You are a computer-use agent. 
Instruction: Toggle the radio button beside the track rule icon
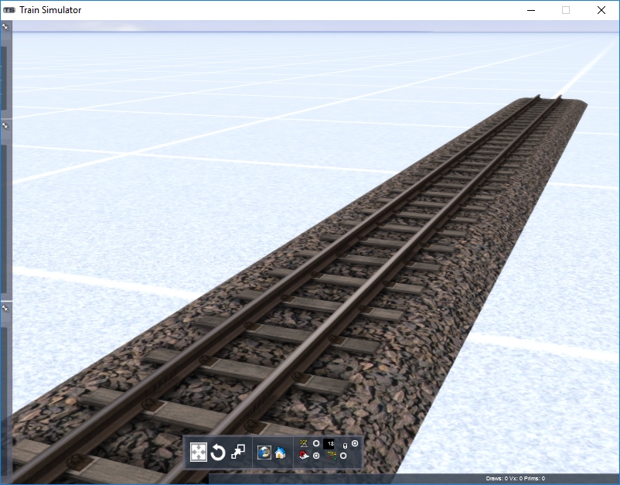pyautogui.click(x=343, y=456)
